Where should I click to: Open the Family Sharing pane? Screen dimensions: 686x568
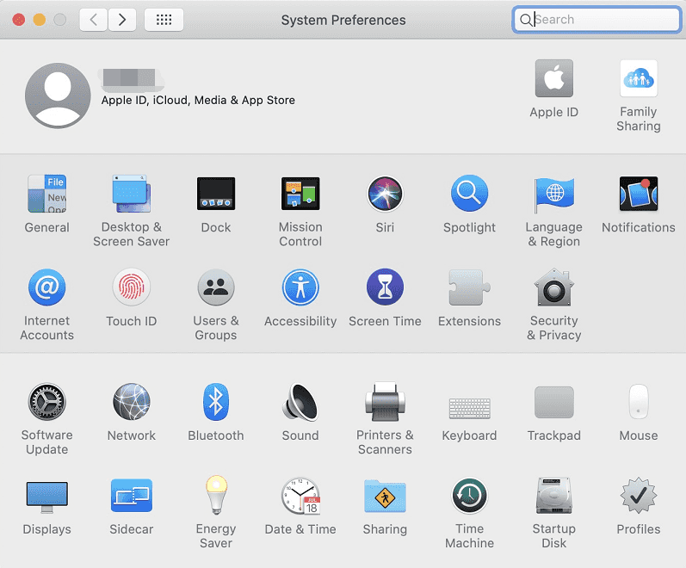[x=638, y=80]
